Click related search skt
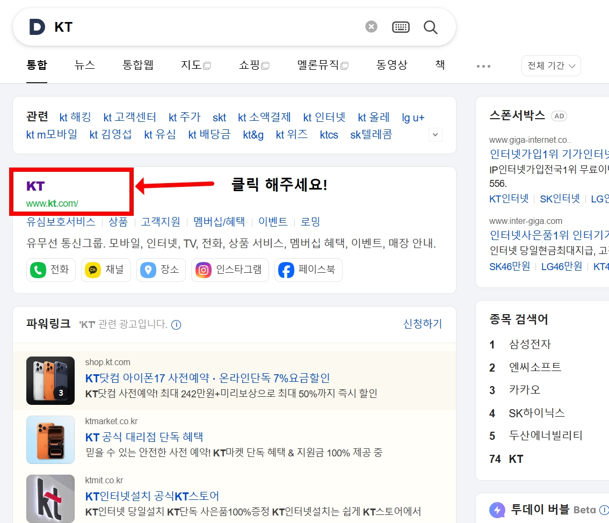The height and width of the screenshot is (523, 609). click(x=220, y=117)
